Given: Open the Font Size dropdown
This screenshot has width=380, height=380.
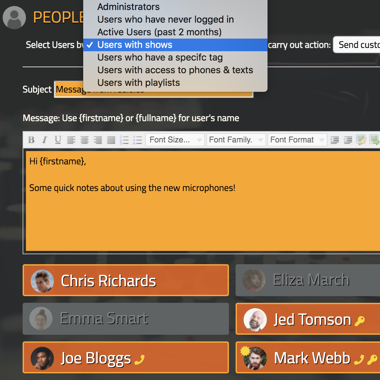Looking at the screenshot, I should coord(175,140).
